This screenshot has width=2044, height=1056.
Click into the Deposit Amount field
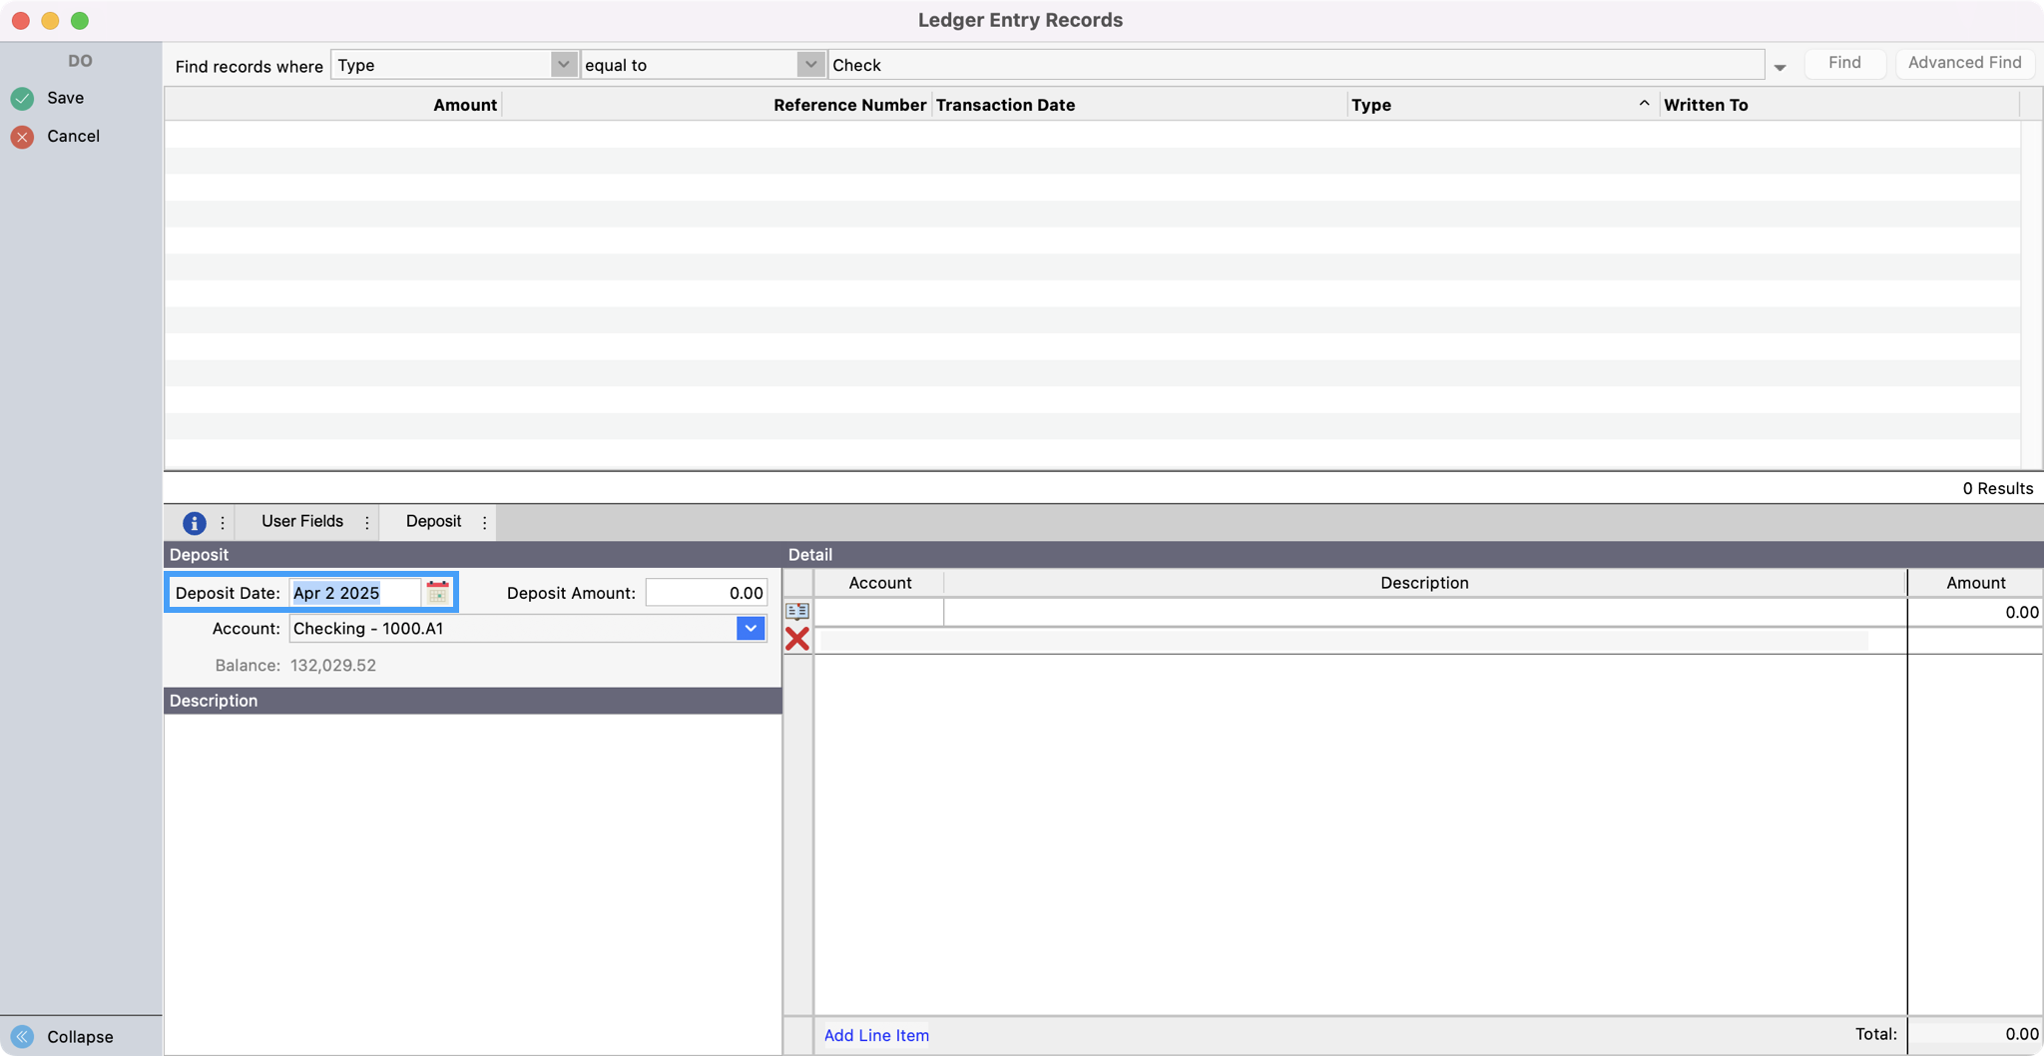(x=706, y=593)
